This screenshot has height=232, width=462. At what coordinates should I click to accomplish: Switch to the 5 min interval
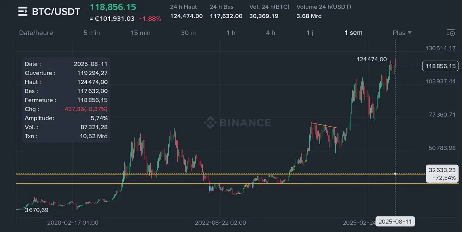point(92,33)
